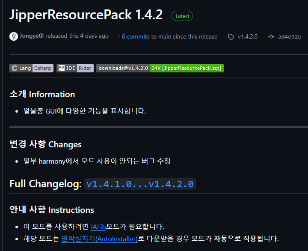
Task: Open the IDE Rider badge
Action: pos(75,68)
